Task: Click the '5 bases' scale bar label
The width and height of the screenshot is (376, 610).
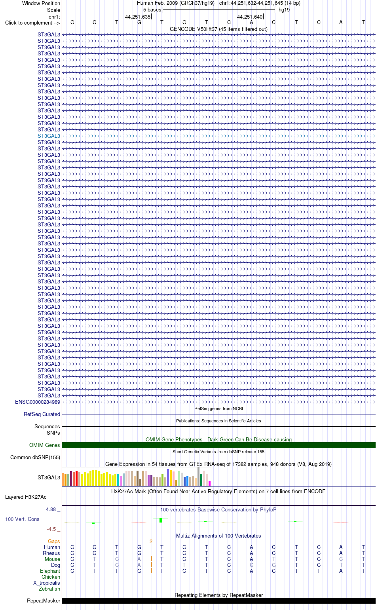Action: [x=152, y=10]
